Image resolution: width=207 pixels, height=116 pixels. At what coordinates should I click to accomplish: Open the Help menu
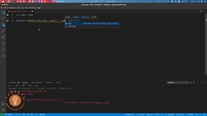tap(39, 8)
